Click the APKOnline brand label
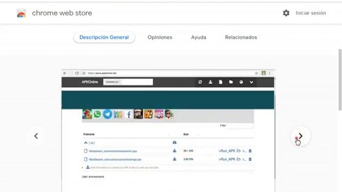 pyautogui.click(x=90, y=82)
